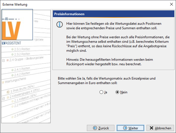Go back with the Zurück button

click(x=101, y=128)
